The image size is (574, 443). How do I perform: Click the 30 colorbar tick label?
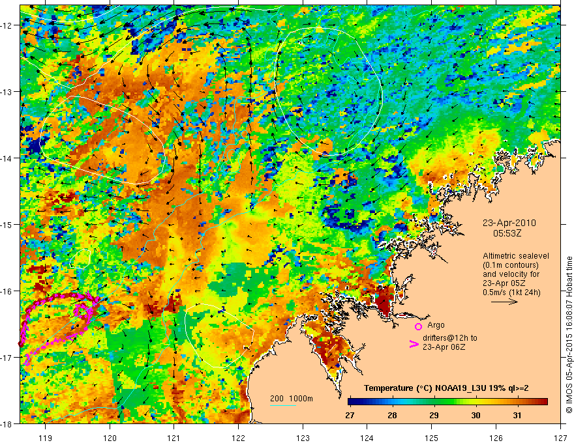click(476, 415)
